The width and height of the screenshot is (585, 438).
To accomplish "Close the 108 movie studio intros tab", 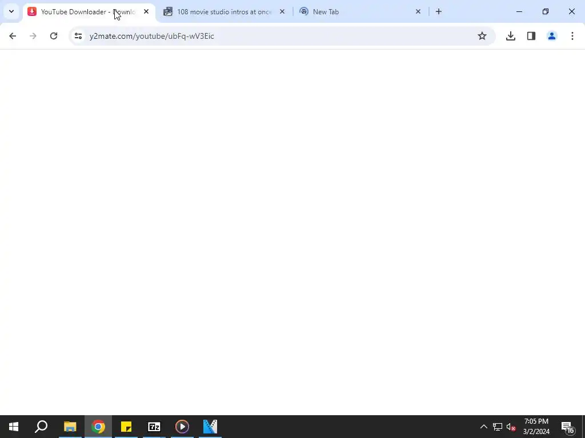I will point(282,12).
